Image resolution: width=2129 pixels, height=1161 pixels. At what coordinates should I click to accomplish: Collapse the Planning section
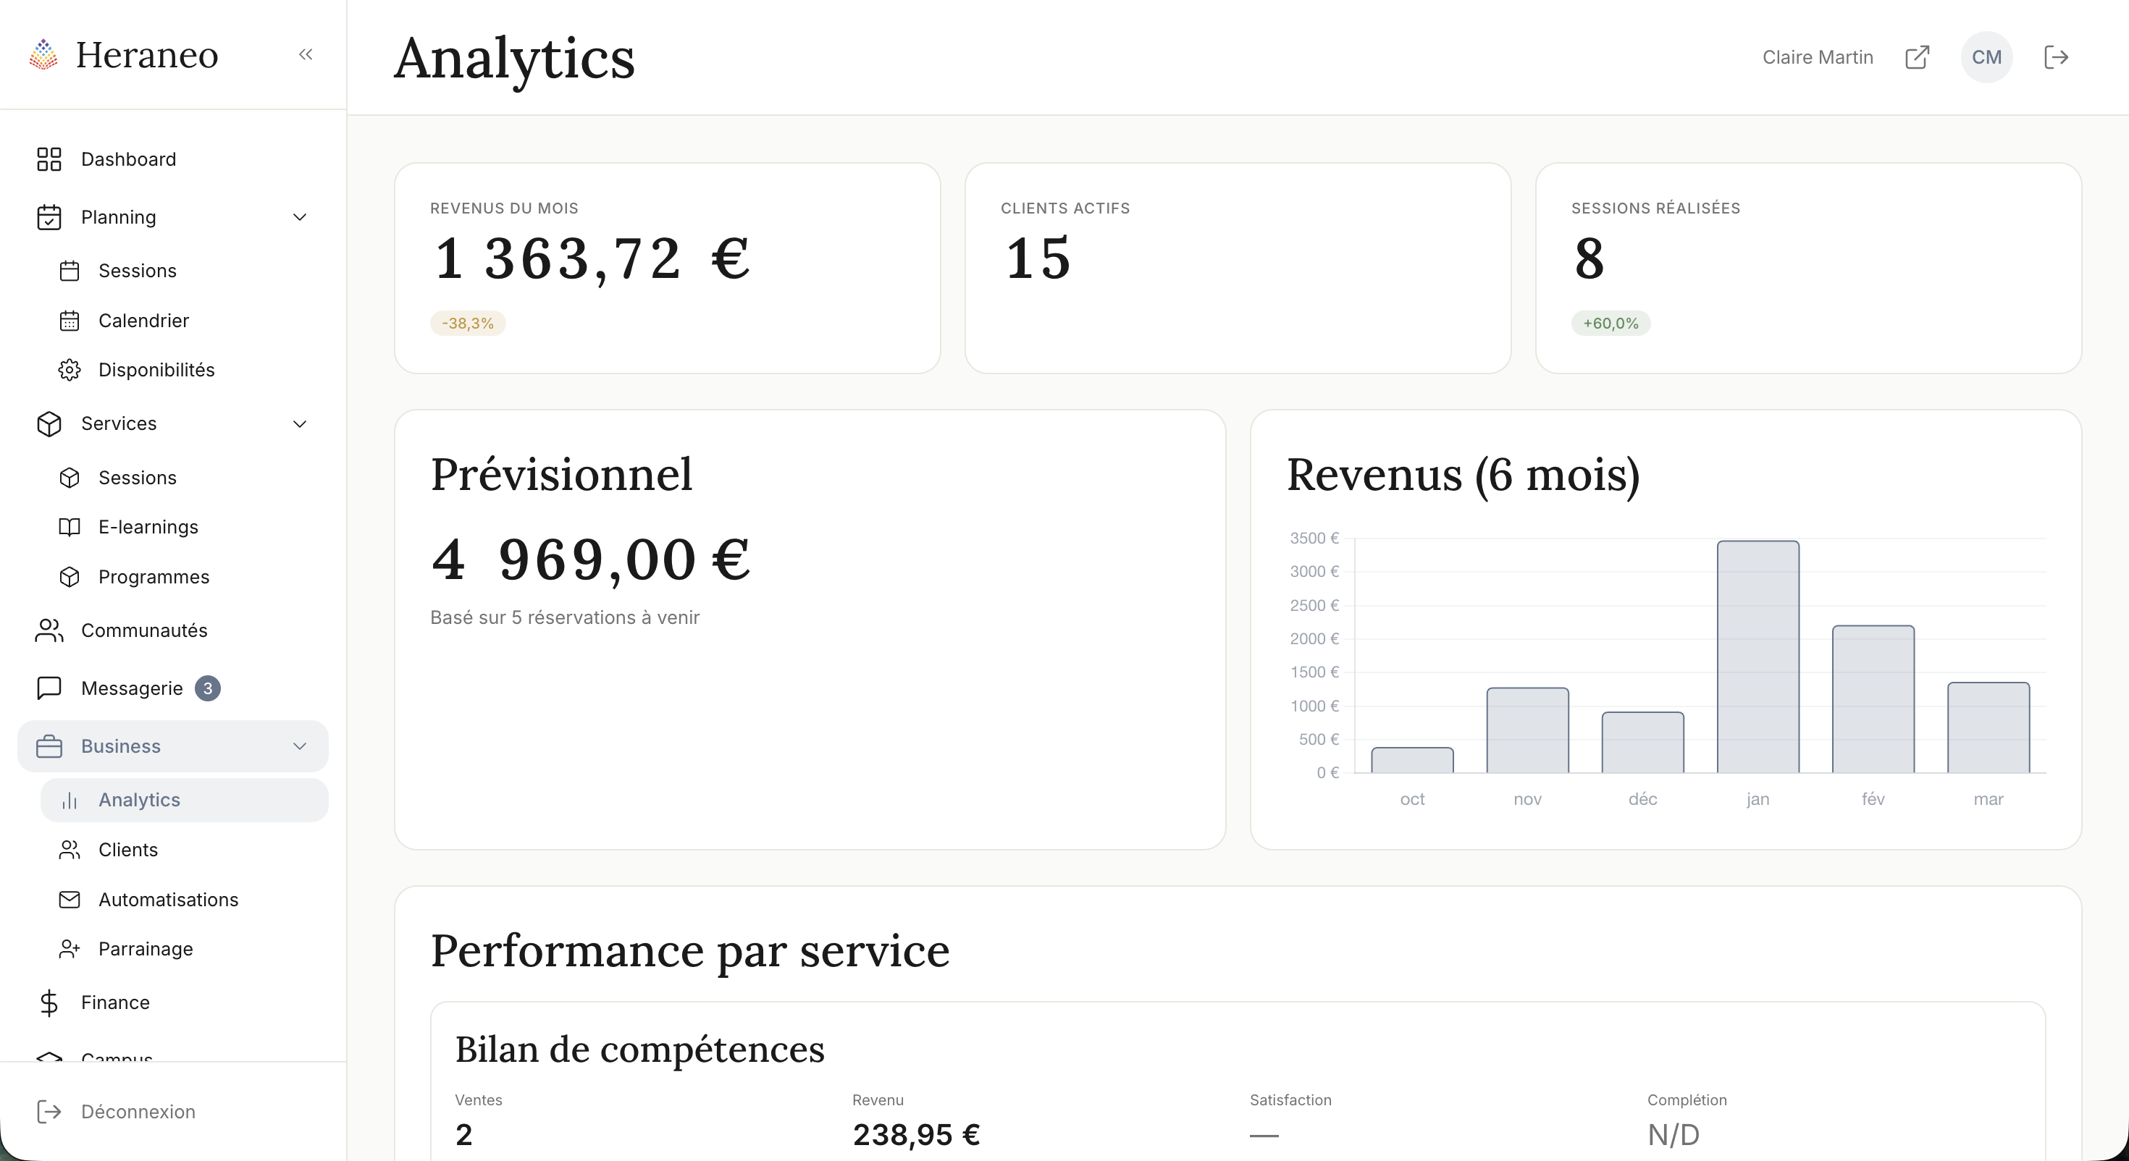tap(300, 217)
